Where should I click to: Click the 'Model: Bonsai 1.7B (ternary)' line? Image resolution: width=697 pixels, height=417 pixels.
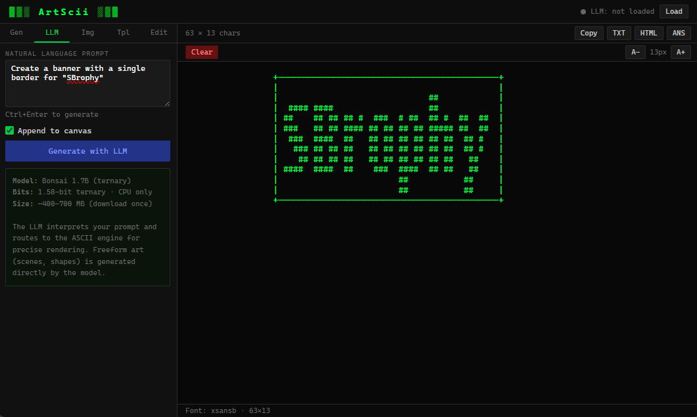click(x=72, y=181)
